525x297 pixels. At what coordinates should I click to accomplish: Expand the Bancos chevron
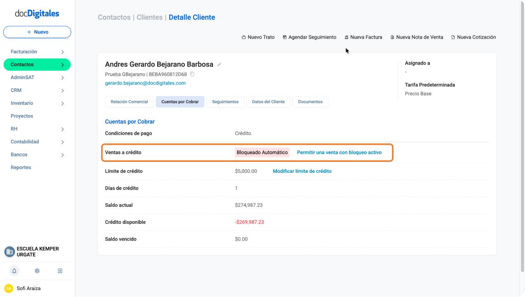pyautogui.click(x=63, y=154)
